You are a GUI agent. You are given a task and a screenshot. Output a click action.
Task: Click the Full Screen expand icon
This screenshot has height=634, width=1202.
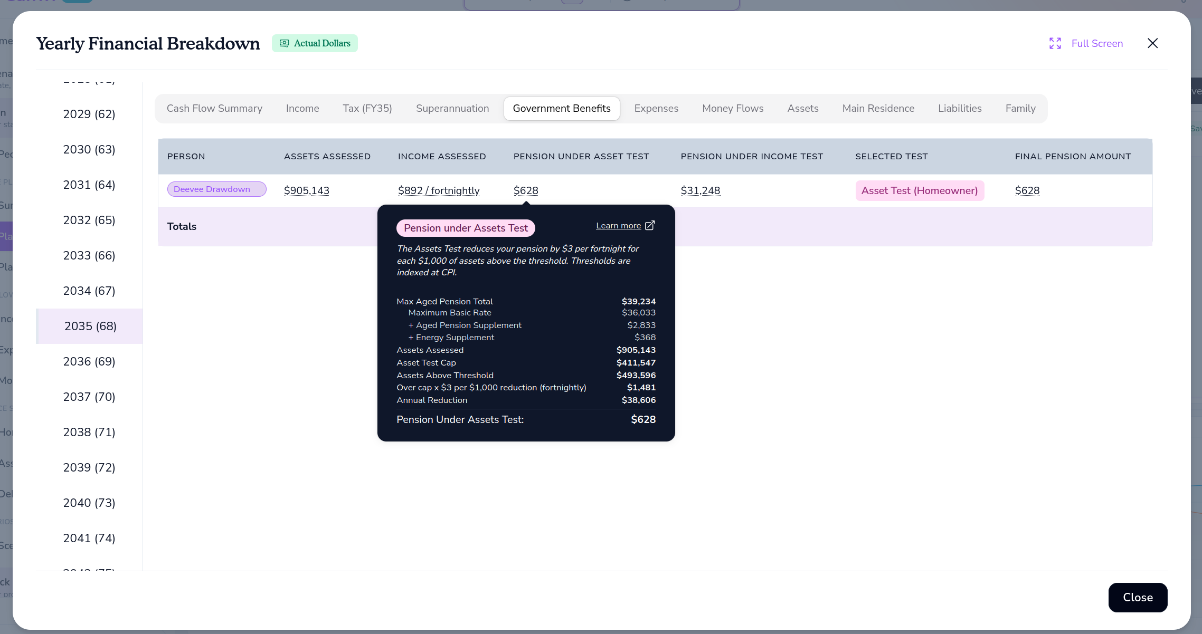point(1055,43)
